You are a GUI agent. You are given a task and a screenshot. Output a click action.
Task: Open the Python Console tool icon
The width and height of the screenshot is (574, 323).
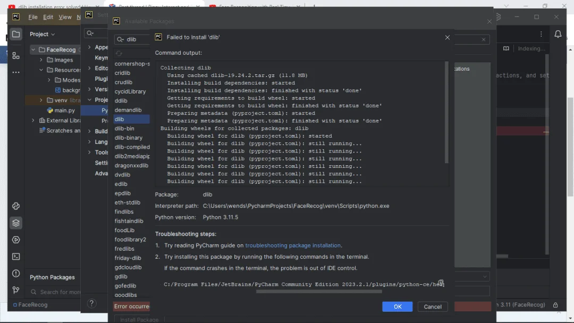(x=16, y=206)
